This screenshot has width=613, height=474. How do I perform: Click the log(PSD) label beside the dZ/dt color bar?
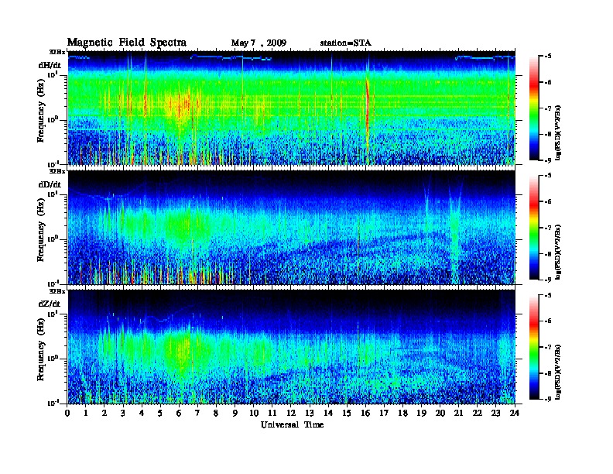(x=558, y=371)
